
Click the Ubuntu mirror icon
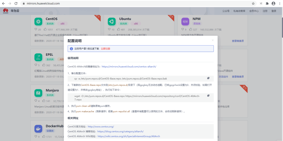point(112,22)
